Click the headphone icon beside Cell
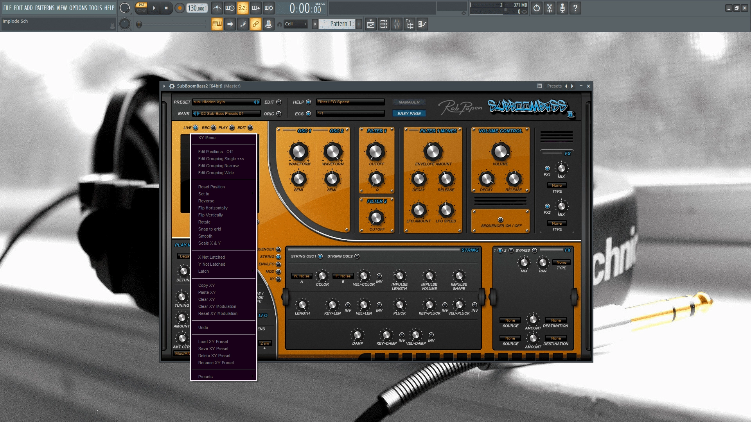 pos(279,24)
